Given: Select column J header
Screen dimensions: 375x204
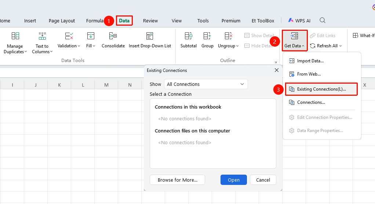Looking at the screenshot, I should (36, 85).
